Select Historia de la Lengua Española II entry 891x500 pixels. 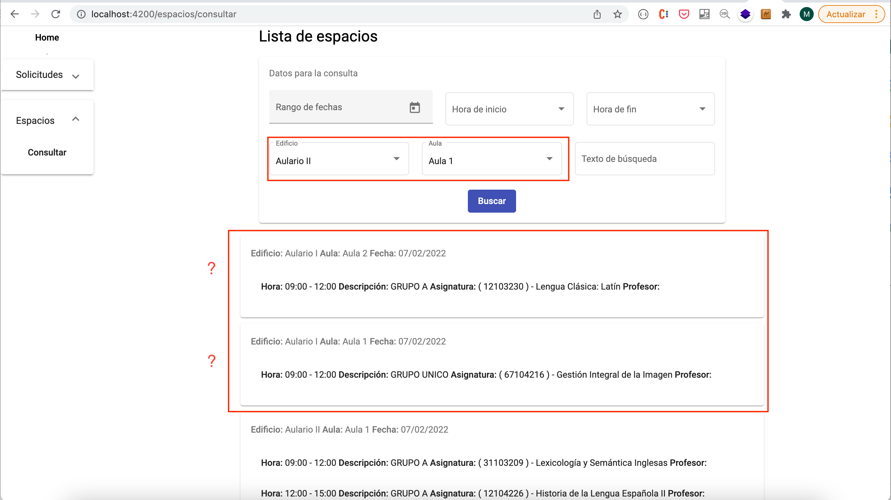pos(483,493)
